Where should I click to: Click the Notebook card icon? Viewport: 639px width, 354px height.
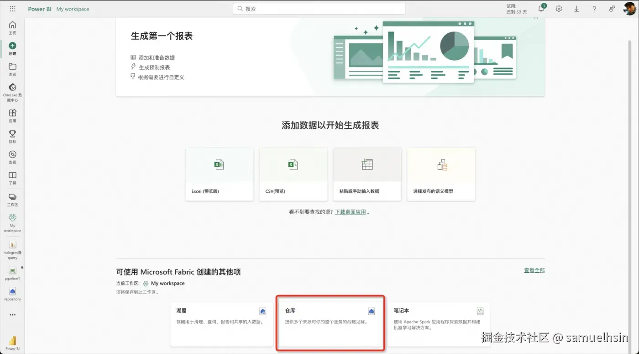[480, 311]
